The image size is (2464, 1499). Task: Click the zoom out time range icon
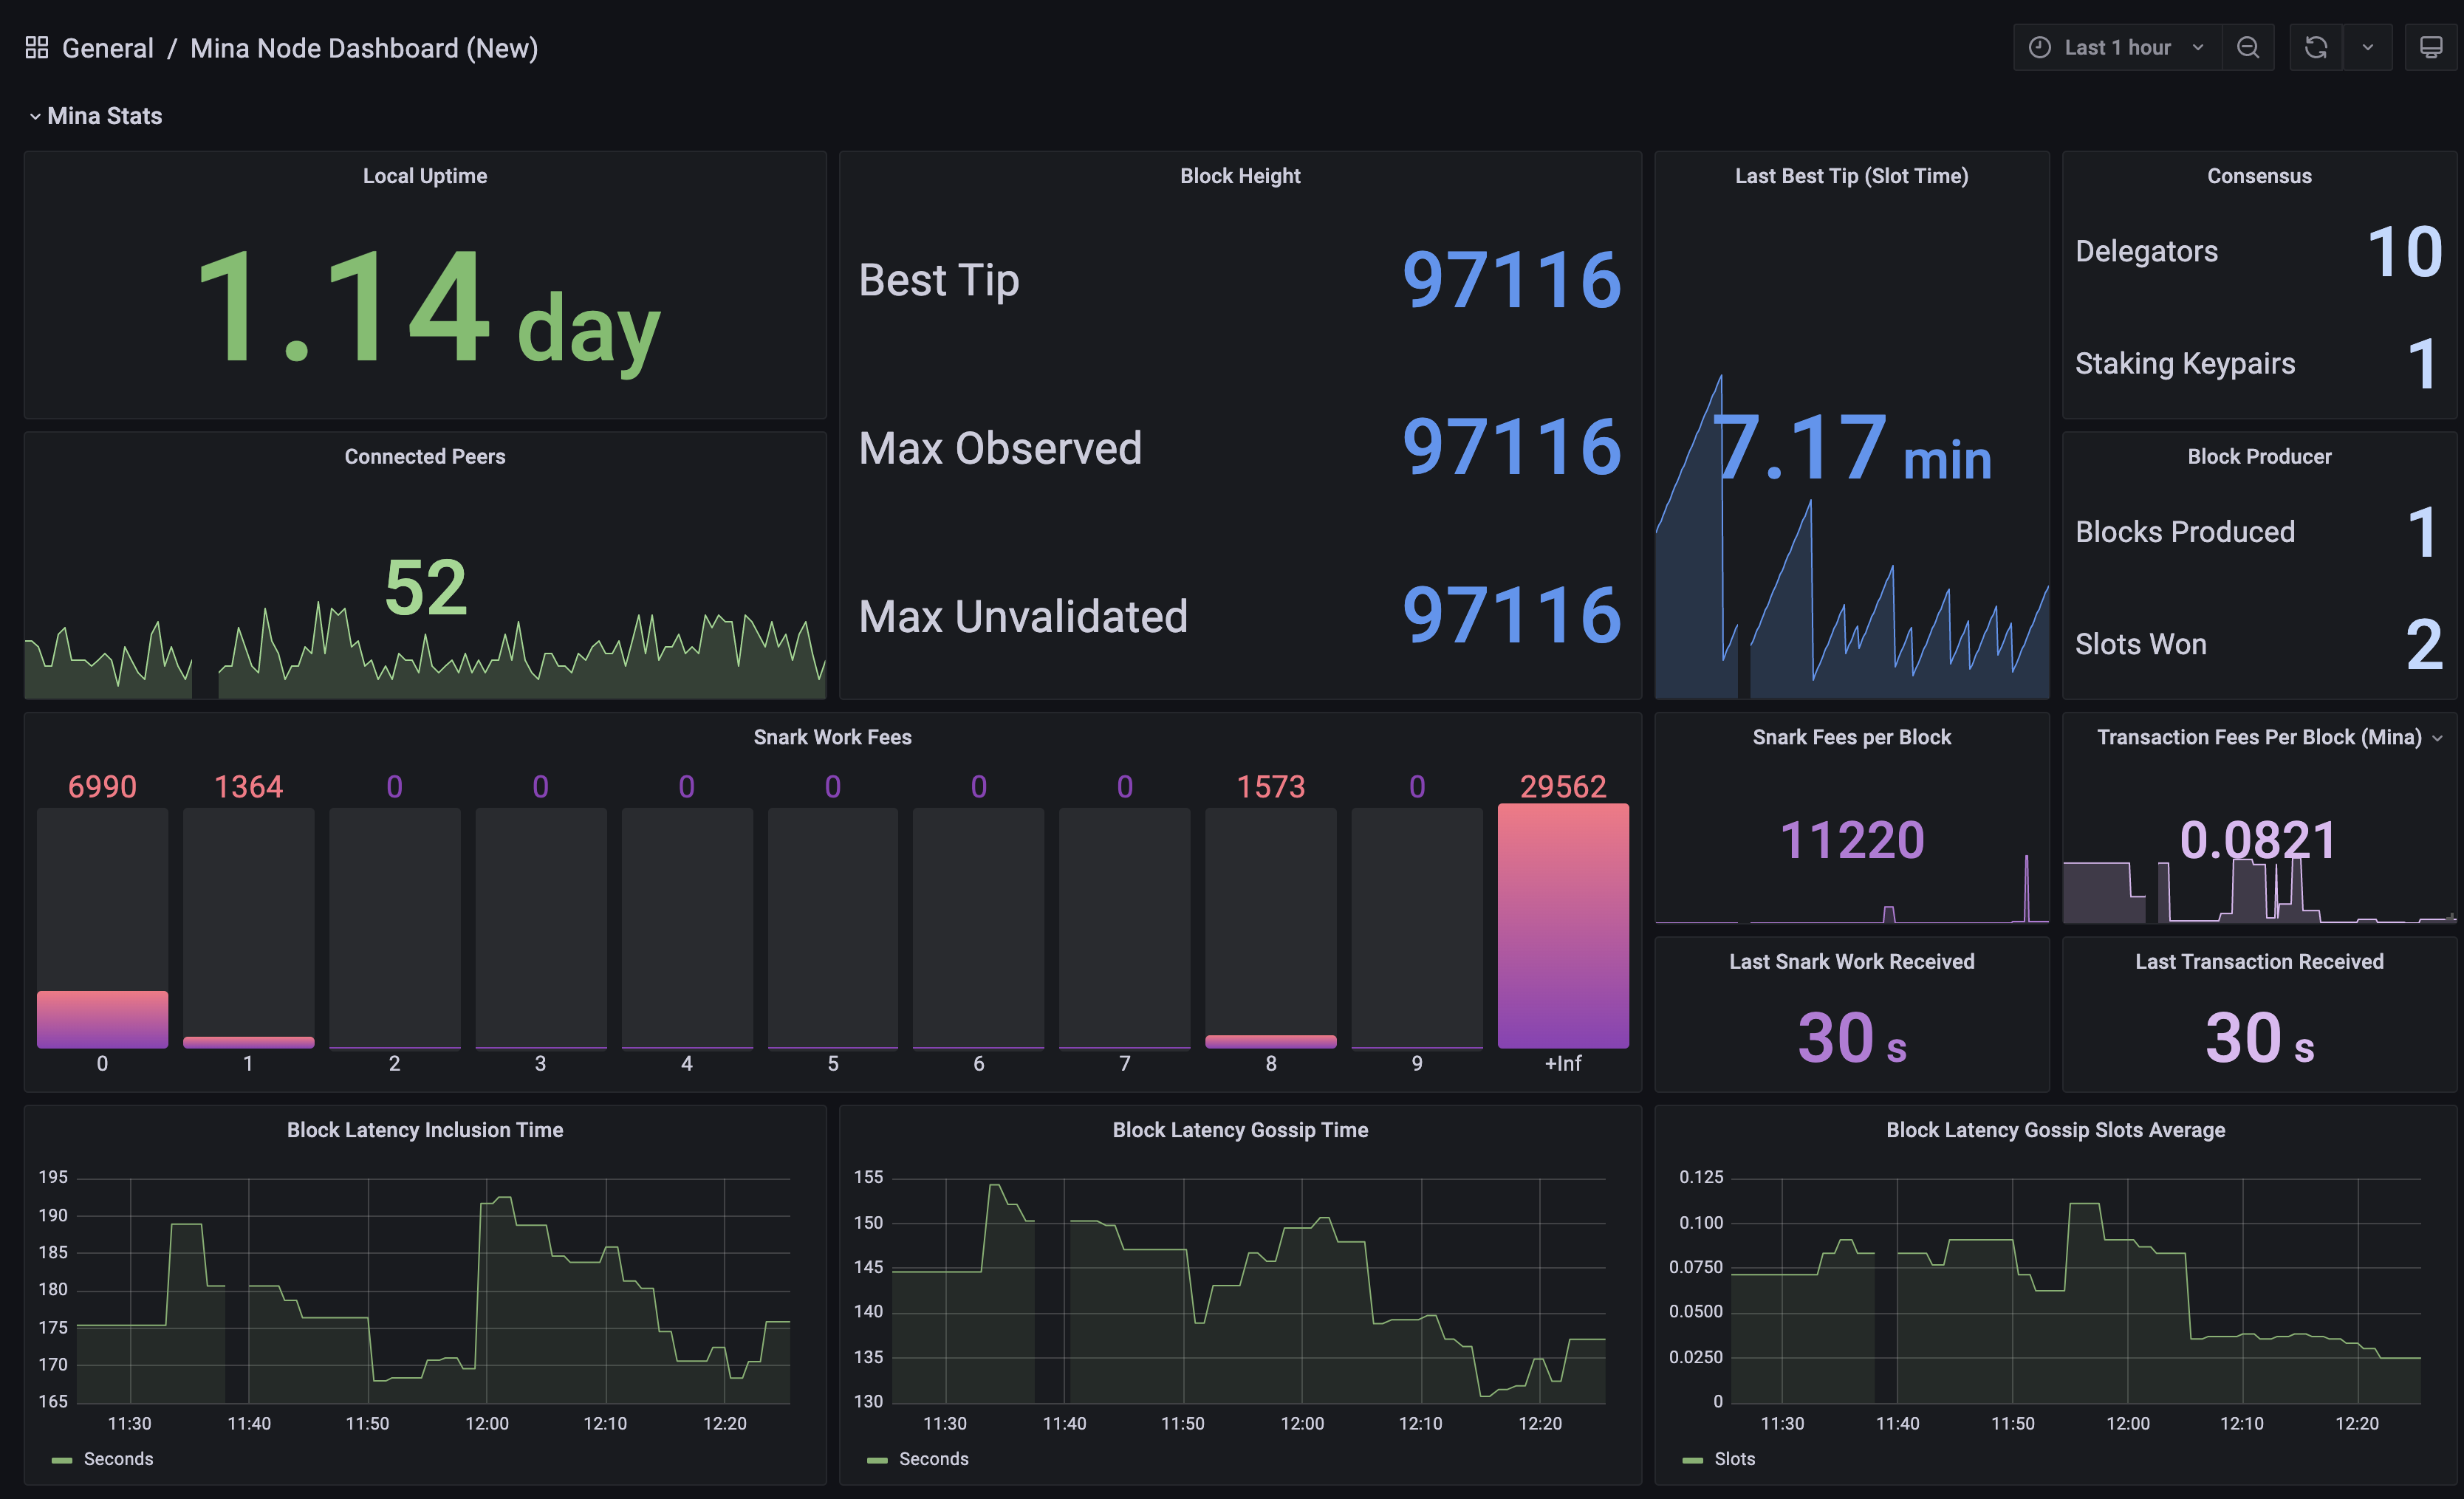click(2247, 47)
